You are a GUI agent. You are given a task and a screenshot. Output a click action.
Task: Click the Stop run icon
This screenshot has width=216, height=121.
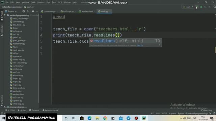[210, 7]
